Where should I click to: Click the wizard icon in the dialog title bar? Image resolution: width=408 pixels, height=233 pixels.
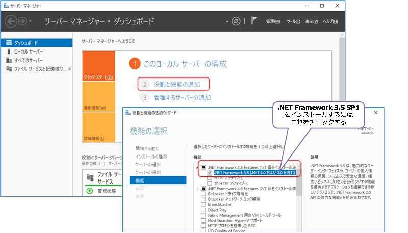click(128, 113)
